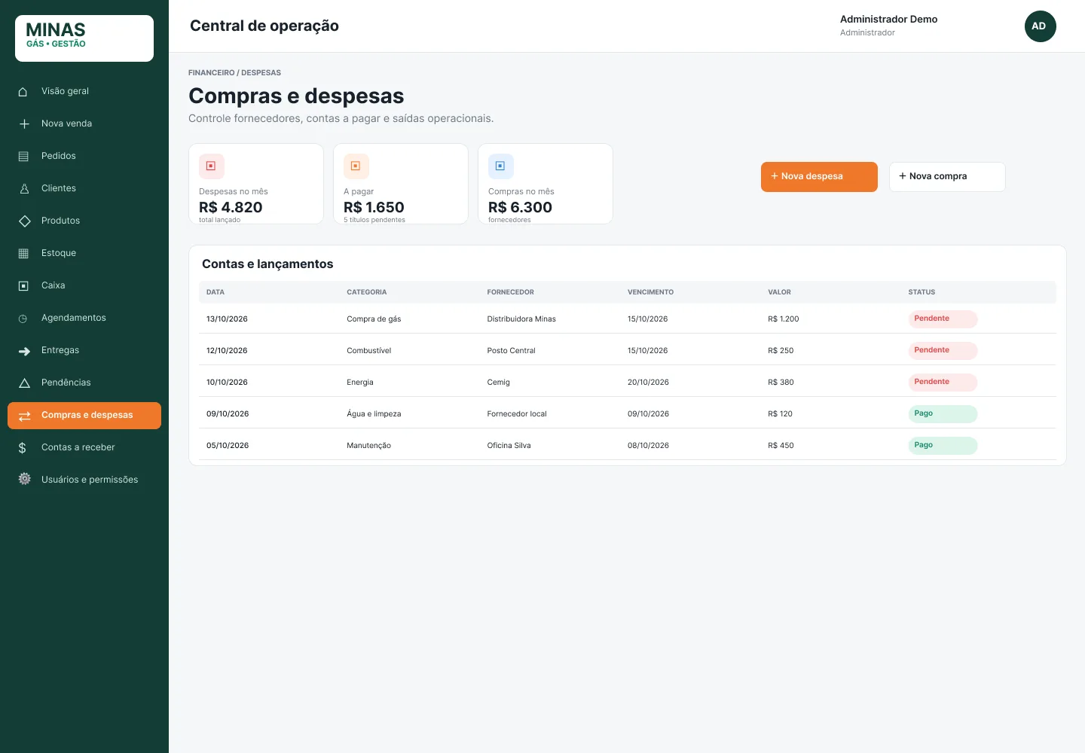
Task: Click the cash box icon beside Caixa
Action: coord(23,286)
